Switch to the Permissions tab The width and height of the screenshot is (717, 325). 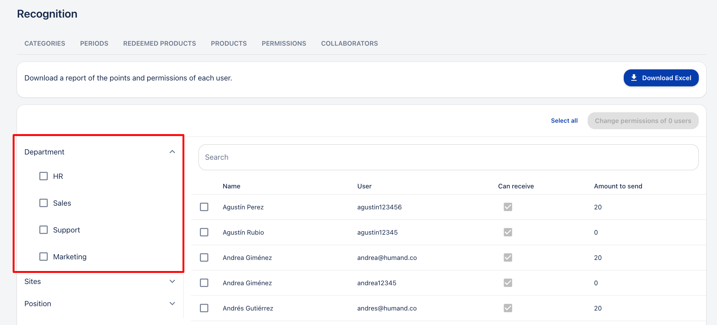(284, 43)
